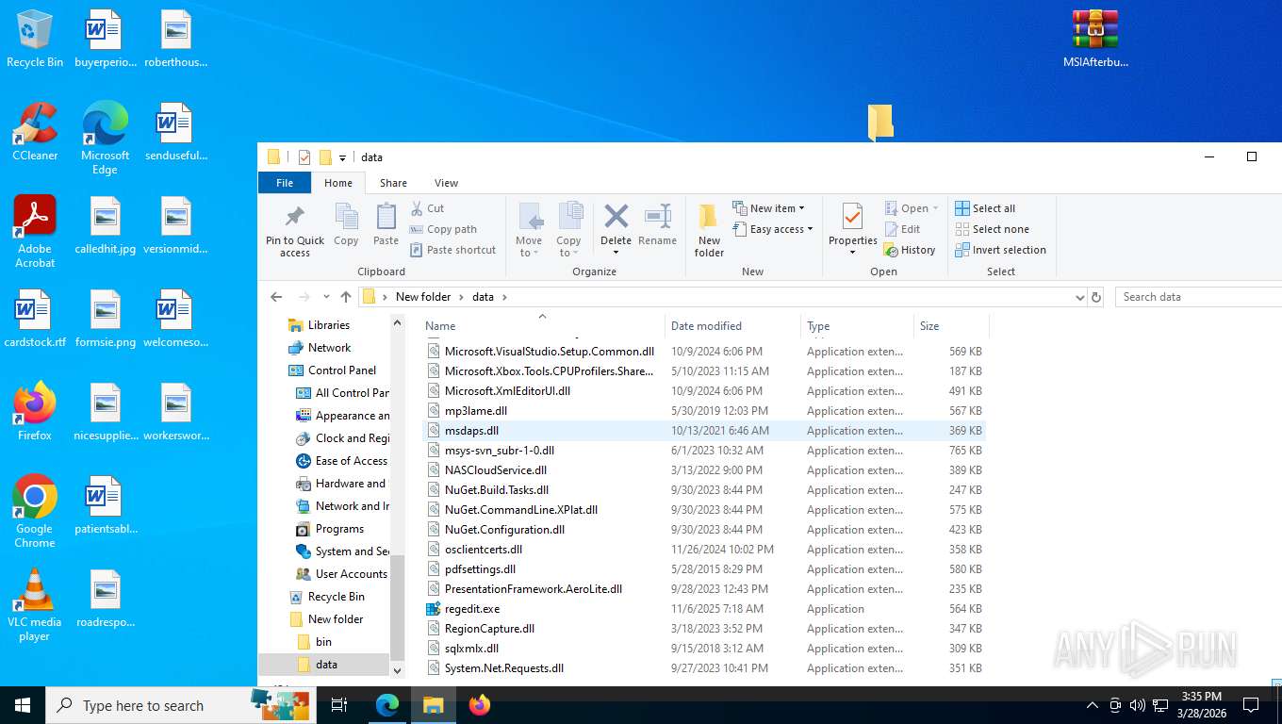Click New folder in breadcrumb path
1282x724 pixels.
(x=423, y=297)
